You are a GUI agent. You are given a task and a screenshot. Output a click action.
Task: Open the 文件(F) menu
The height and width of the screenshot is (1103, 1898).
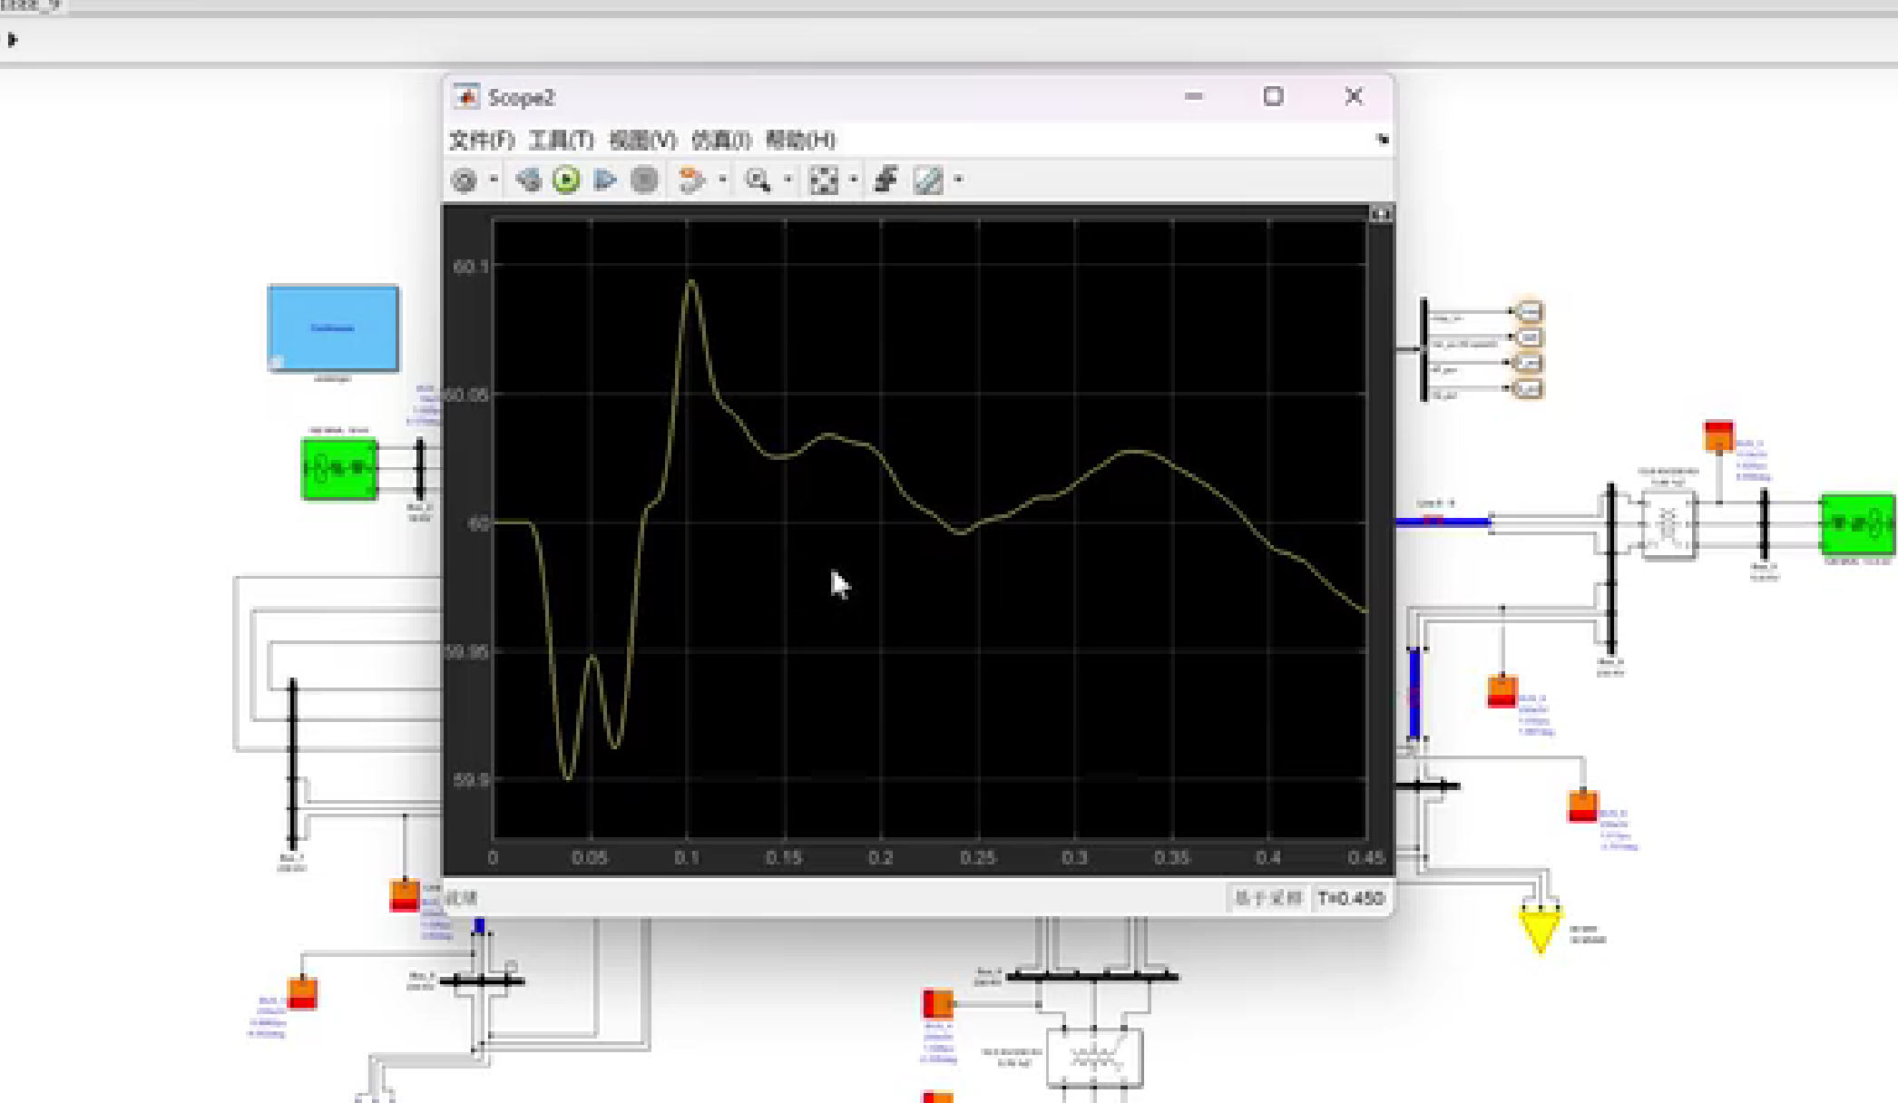[x=481, y=140]
